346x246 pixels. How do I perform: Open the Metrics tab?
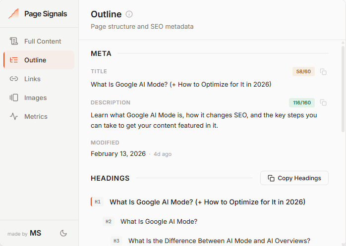(x=39, y=116)
